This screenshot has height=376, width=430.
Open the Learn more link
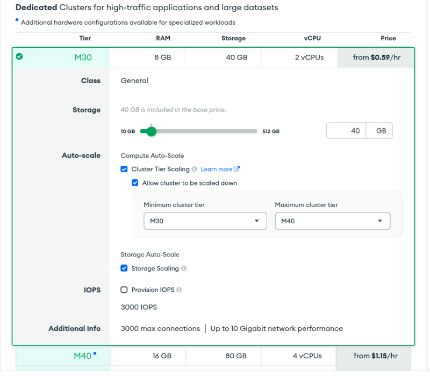click(x=217, y=169)
